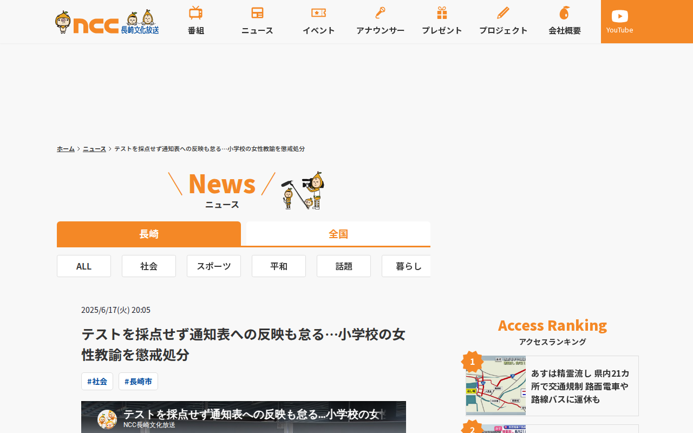Viewport: 693px width, 433px height.
Task: Select the スポーツ category filter
Action: click(214, 266)
